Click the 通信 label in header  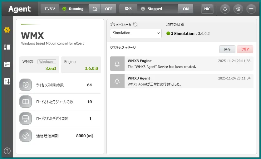pos(128,9)
